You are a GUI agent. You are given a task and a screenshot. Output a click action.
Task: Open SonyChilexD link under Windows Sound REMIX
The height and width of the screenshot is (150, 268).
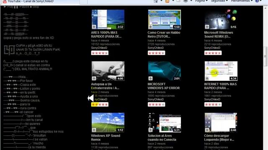212,48
